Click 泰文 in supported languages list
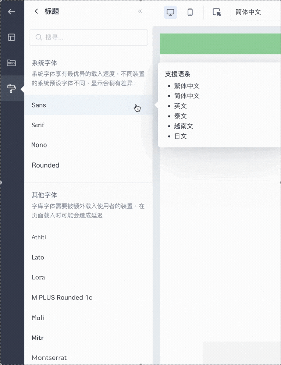The width and height of the screenshot is (281, 365). 180,116
